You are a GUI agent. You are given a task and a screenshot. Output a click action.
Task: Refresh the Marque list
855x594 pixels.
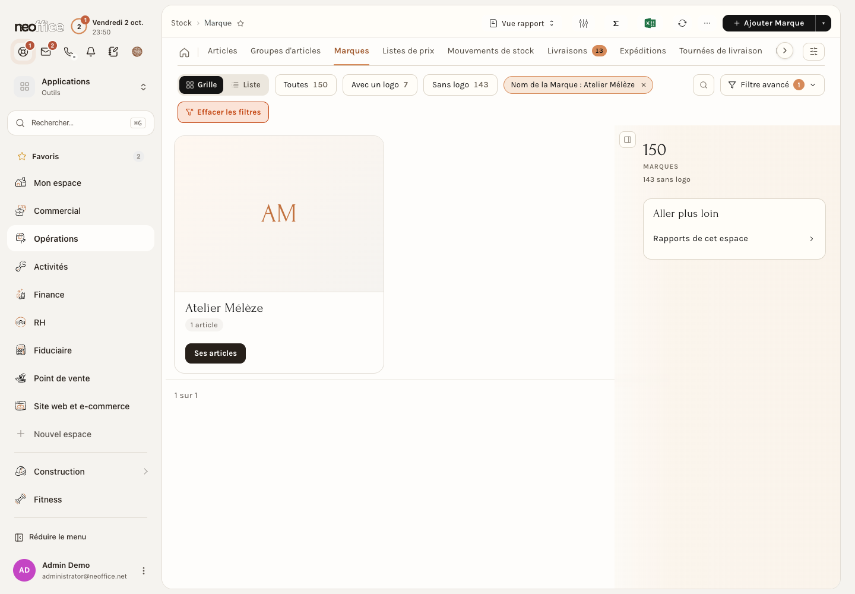pos(682,23)
